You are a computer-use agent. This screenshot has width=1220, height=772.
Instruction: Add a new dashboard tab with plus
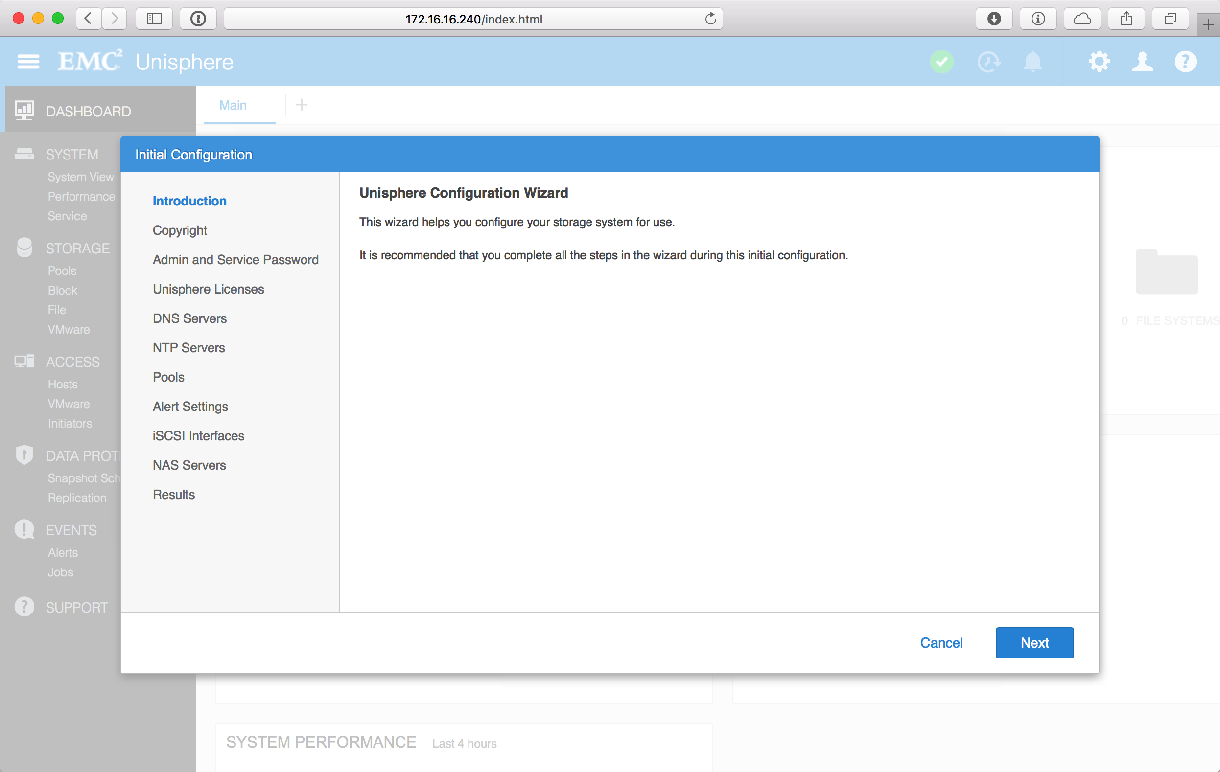coord(302,105)
